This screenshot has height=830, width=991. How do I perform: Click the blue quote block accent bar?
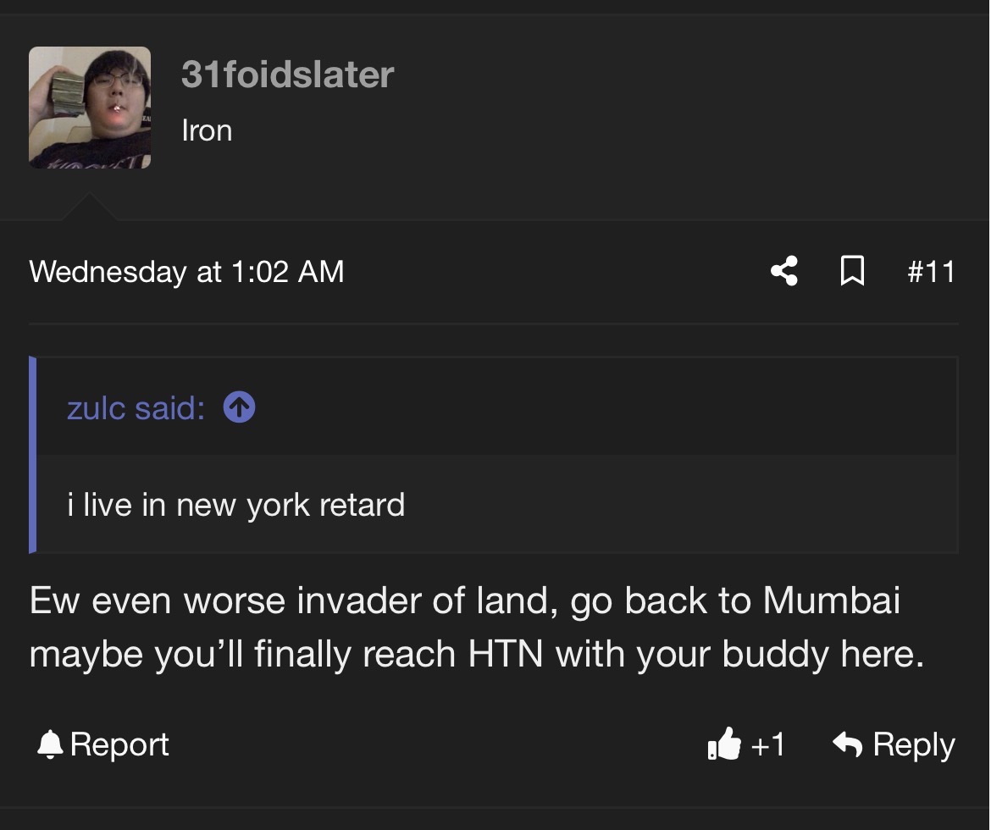point(33,455)
